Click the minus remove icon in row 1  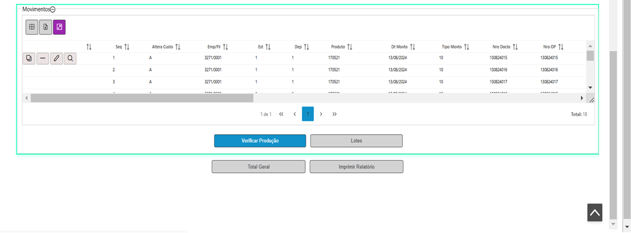click(43, 58)
